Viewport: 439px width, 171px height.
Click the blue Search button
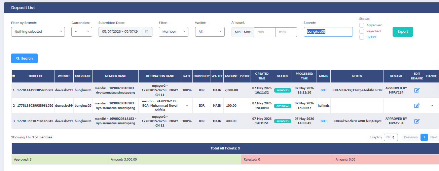24,58
